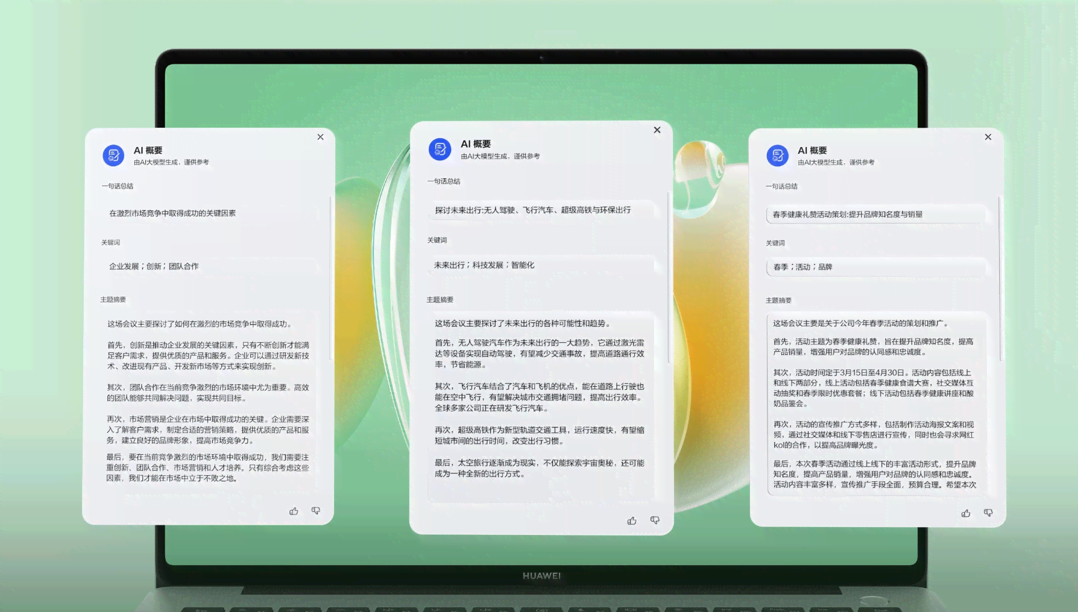Like the market competition summary card with thumbs up
This screenshot has height=612, width=1078.
click(294, 511)
